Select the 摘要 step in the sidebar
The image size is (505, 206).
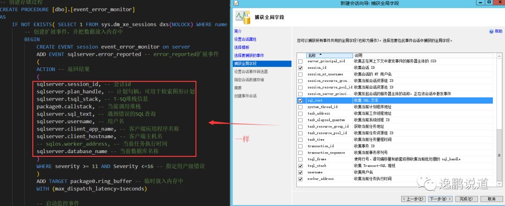tap(238, 88)
